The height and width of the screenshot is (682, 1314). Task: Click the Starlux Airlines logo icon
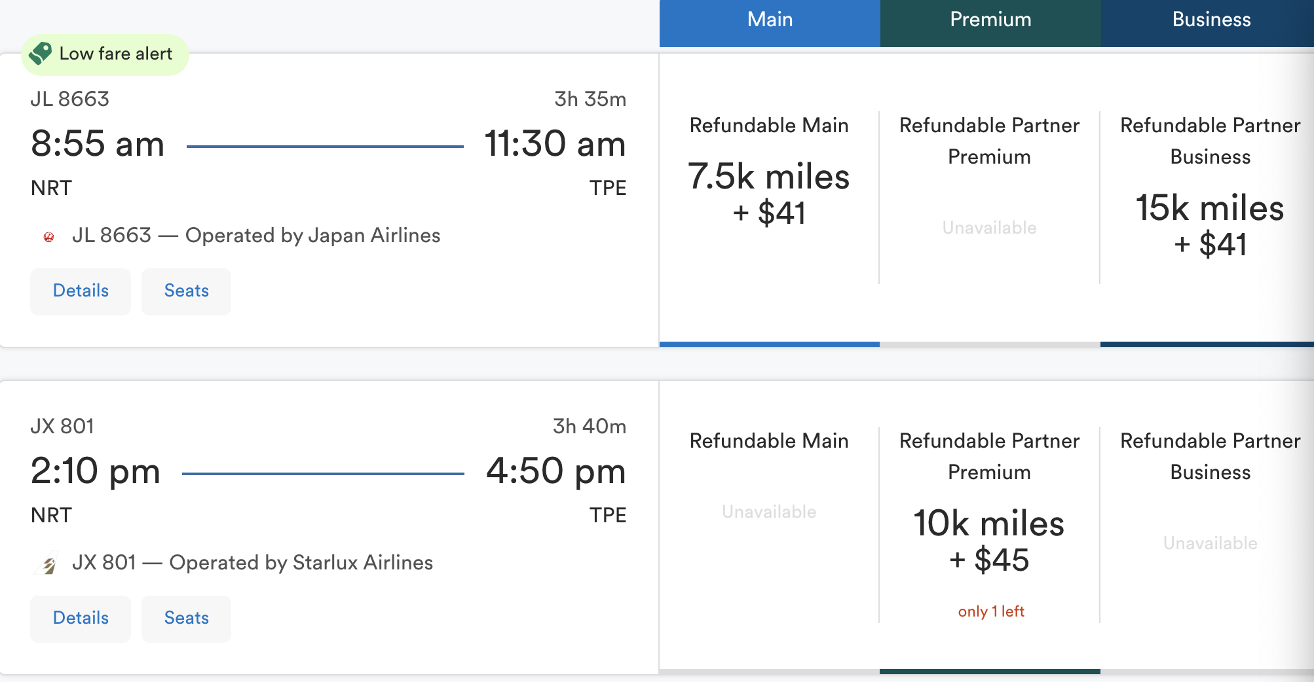48,563
